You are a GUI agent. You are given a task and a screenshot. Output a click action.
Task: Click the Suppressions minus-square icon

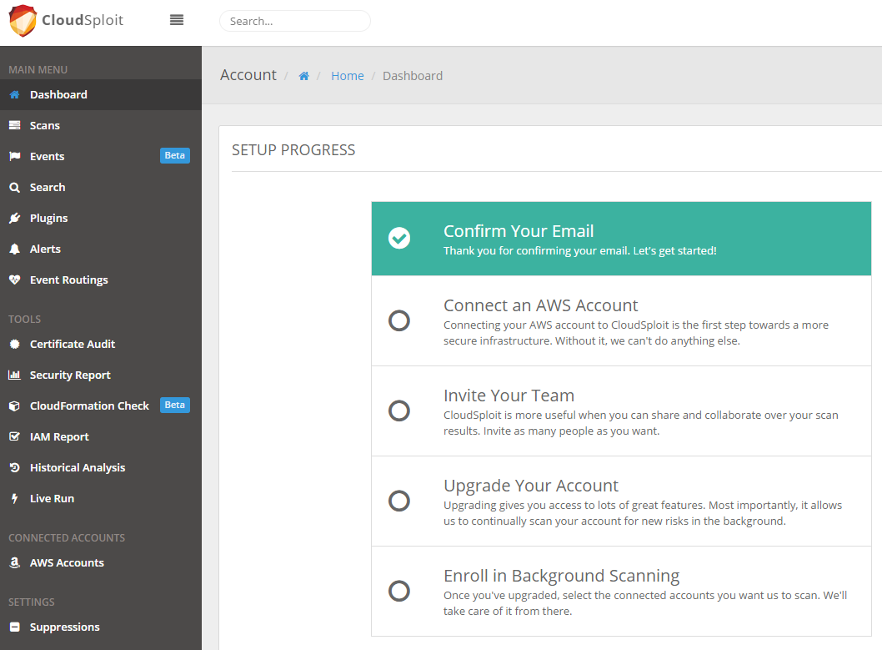[x=15, y=627]
